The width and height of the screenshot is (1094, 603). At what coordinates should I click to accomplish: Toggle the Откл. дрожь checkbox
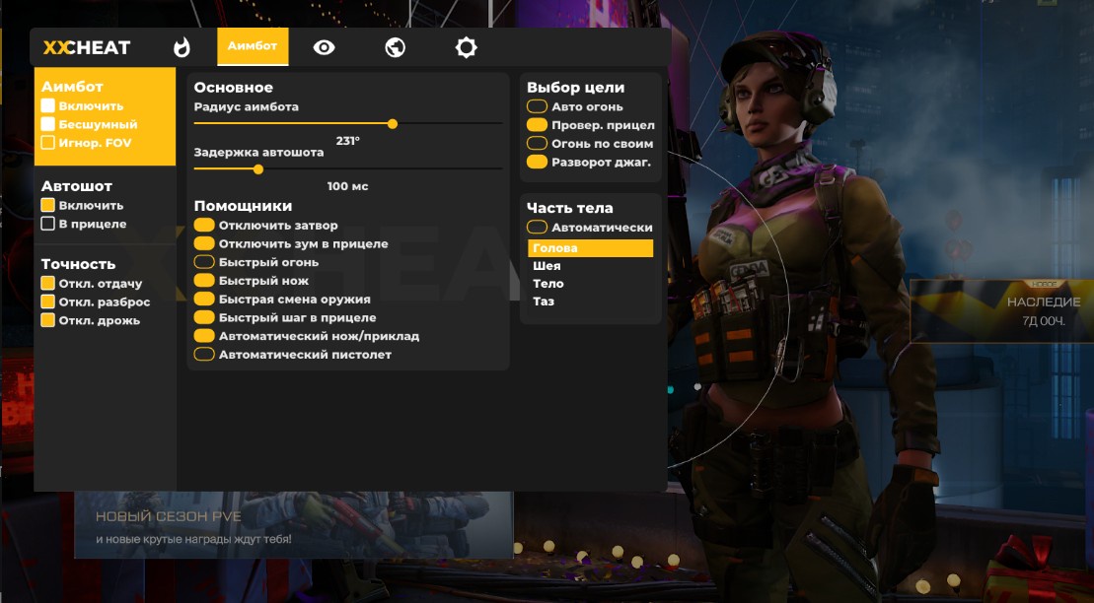pyautogui.click(x=48, y=320)
